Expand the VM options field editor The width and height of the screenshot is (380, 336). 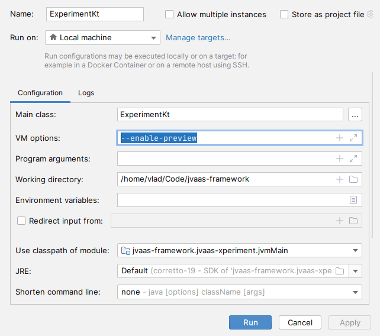tap(353, 138)
